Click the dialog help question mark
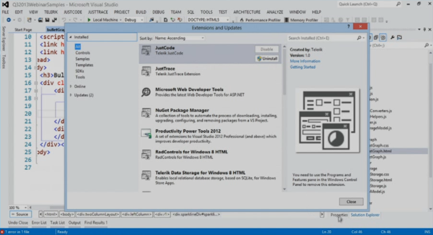The width and height of the screenshot is (433, 235). tap(348, 27)
